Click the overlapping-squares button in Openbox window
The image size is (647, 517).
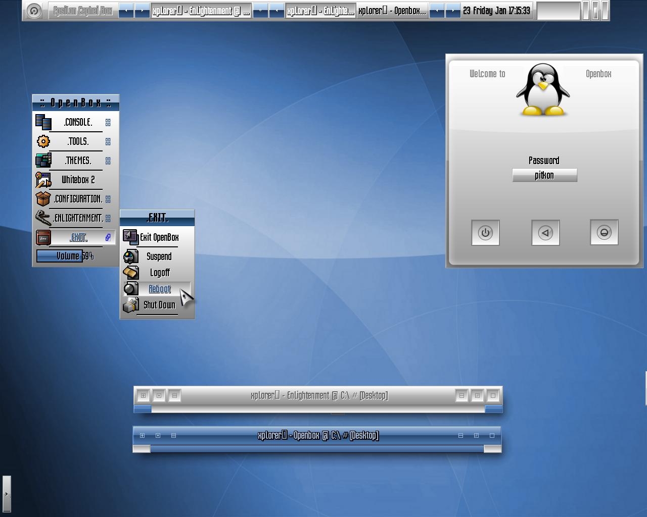(476, 435)
